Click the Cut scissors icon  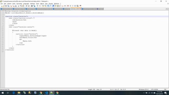tap(18, 6)
